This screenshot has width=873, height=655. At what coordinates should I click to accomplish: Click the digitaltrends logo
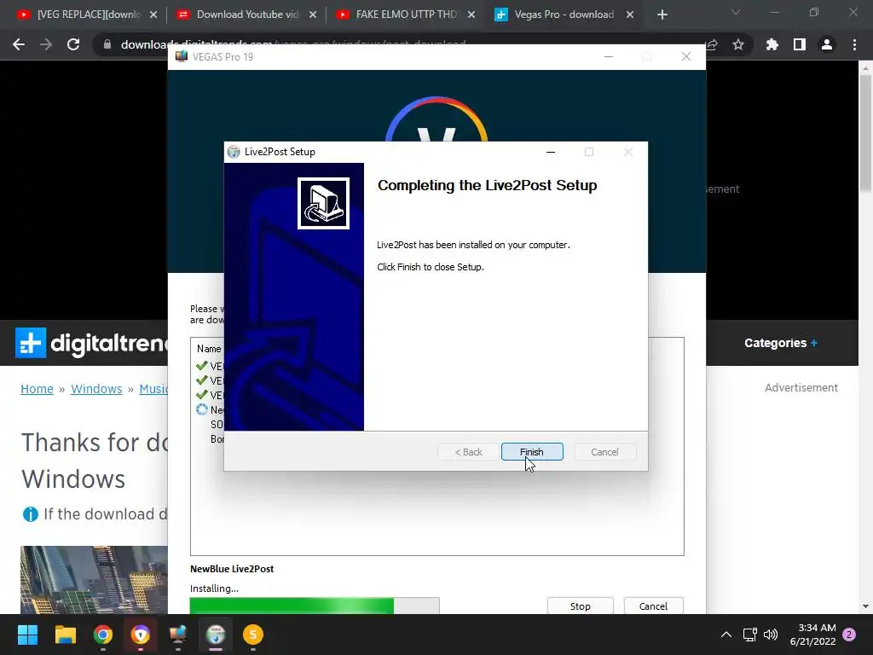92,343
